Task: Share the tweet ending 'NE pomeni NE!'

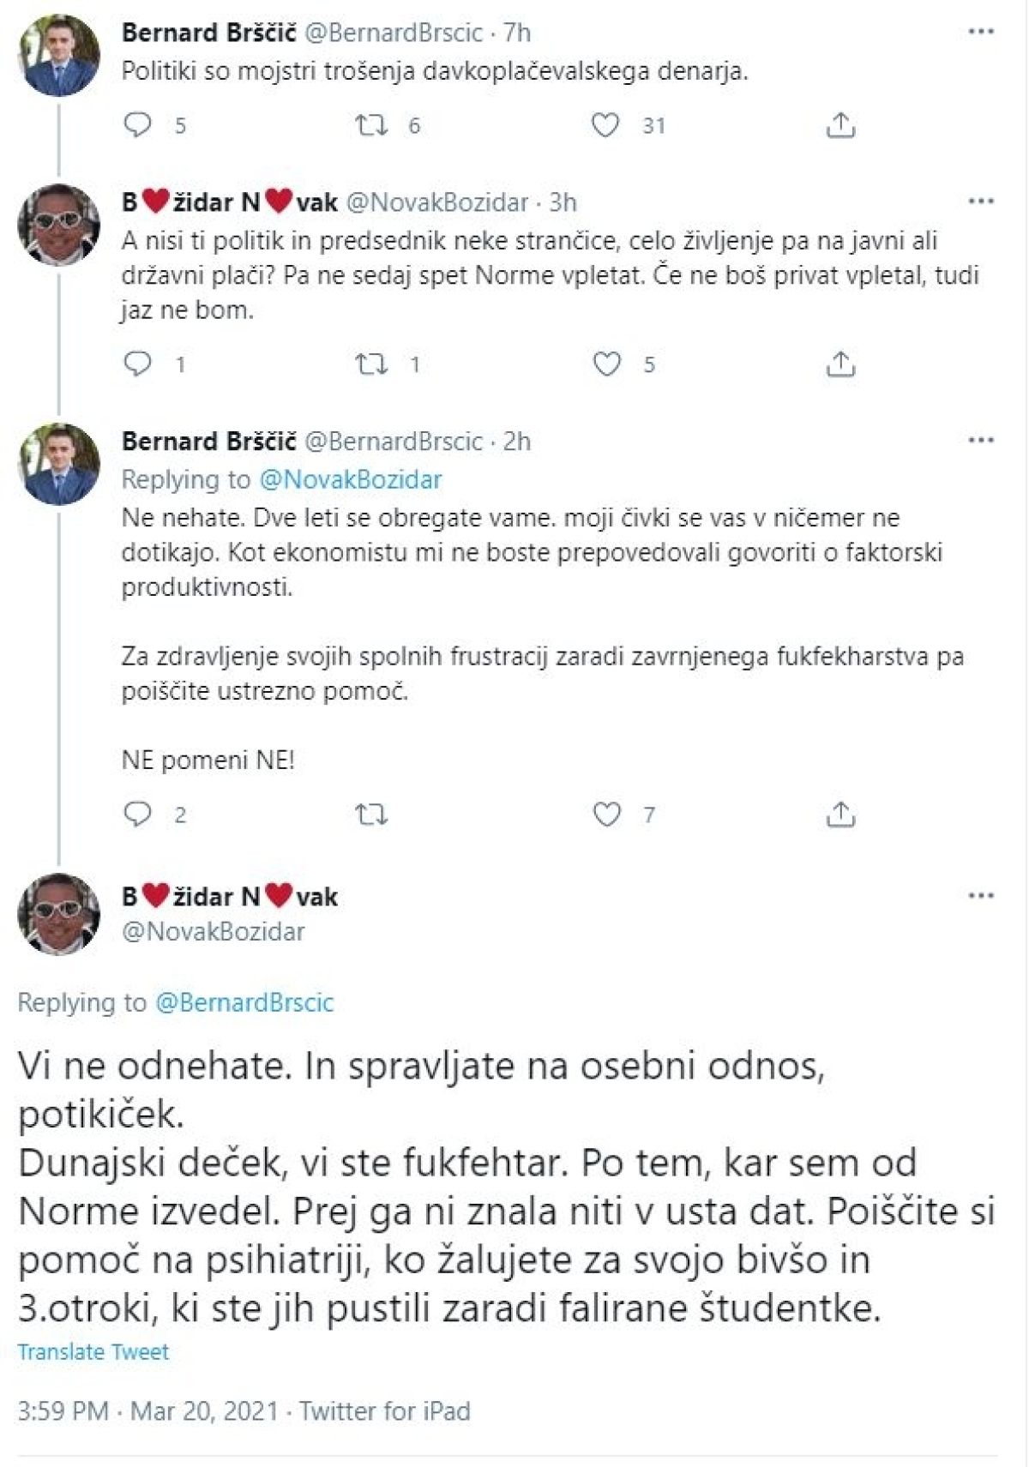Action: pyautogui.click(x=840, y=814)
